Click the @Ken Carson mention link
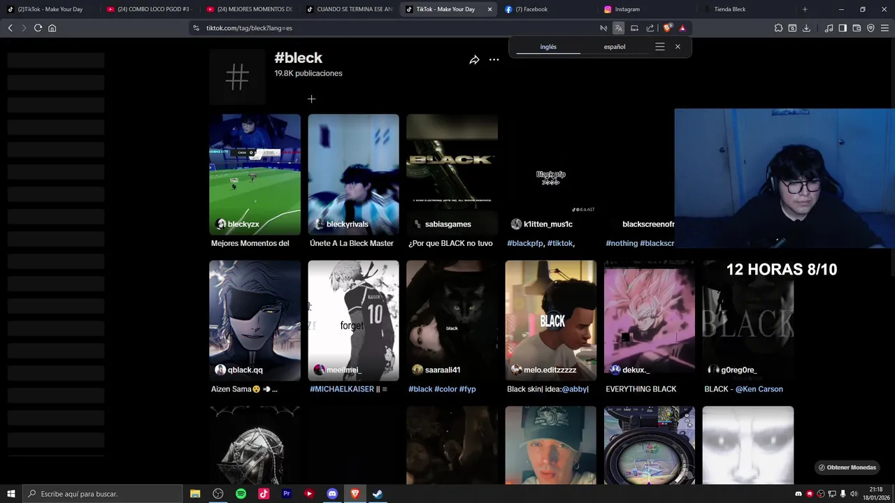The width and height of the screenshot is (895, 503). (x=759, y=389)
